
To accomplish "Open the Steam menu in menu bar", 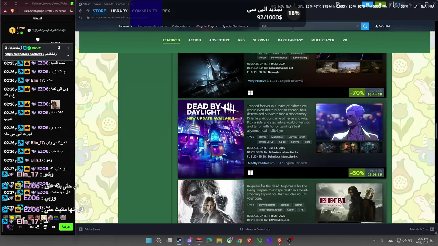I will tap(85, 4).
